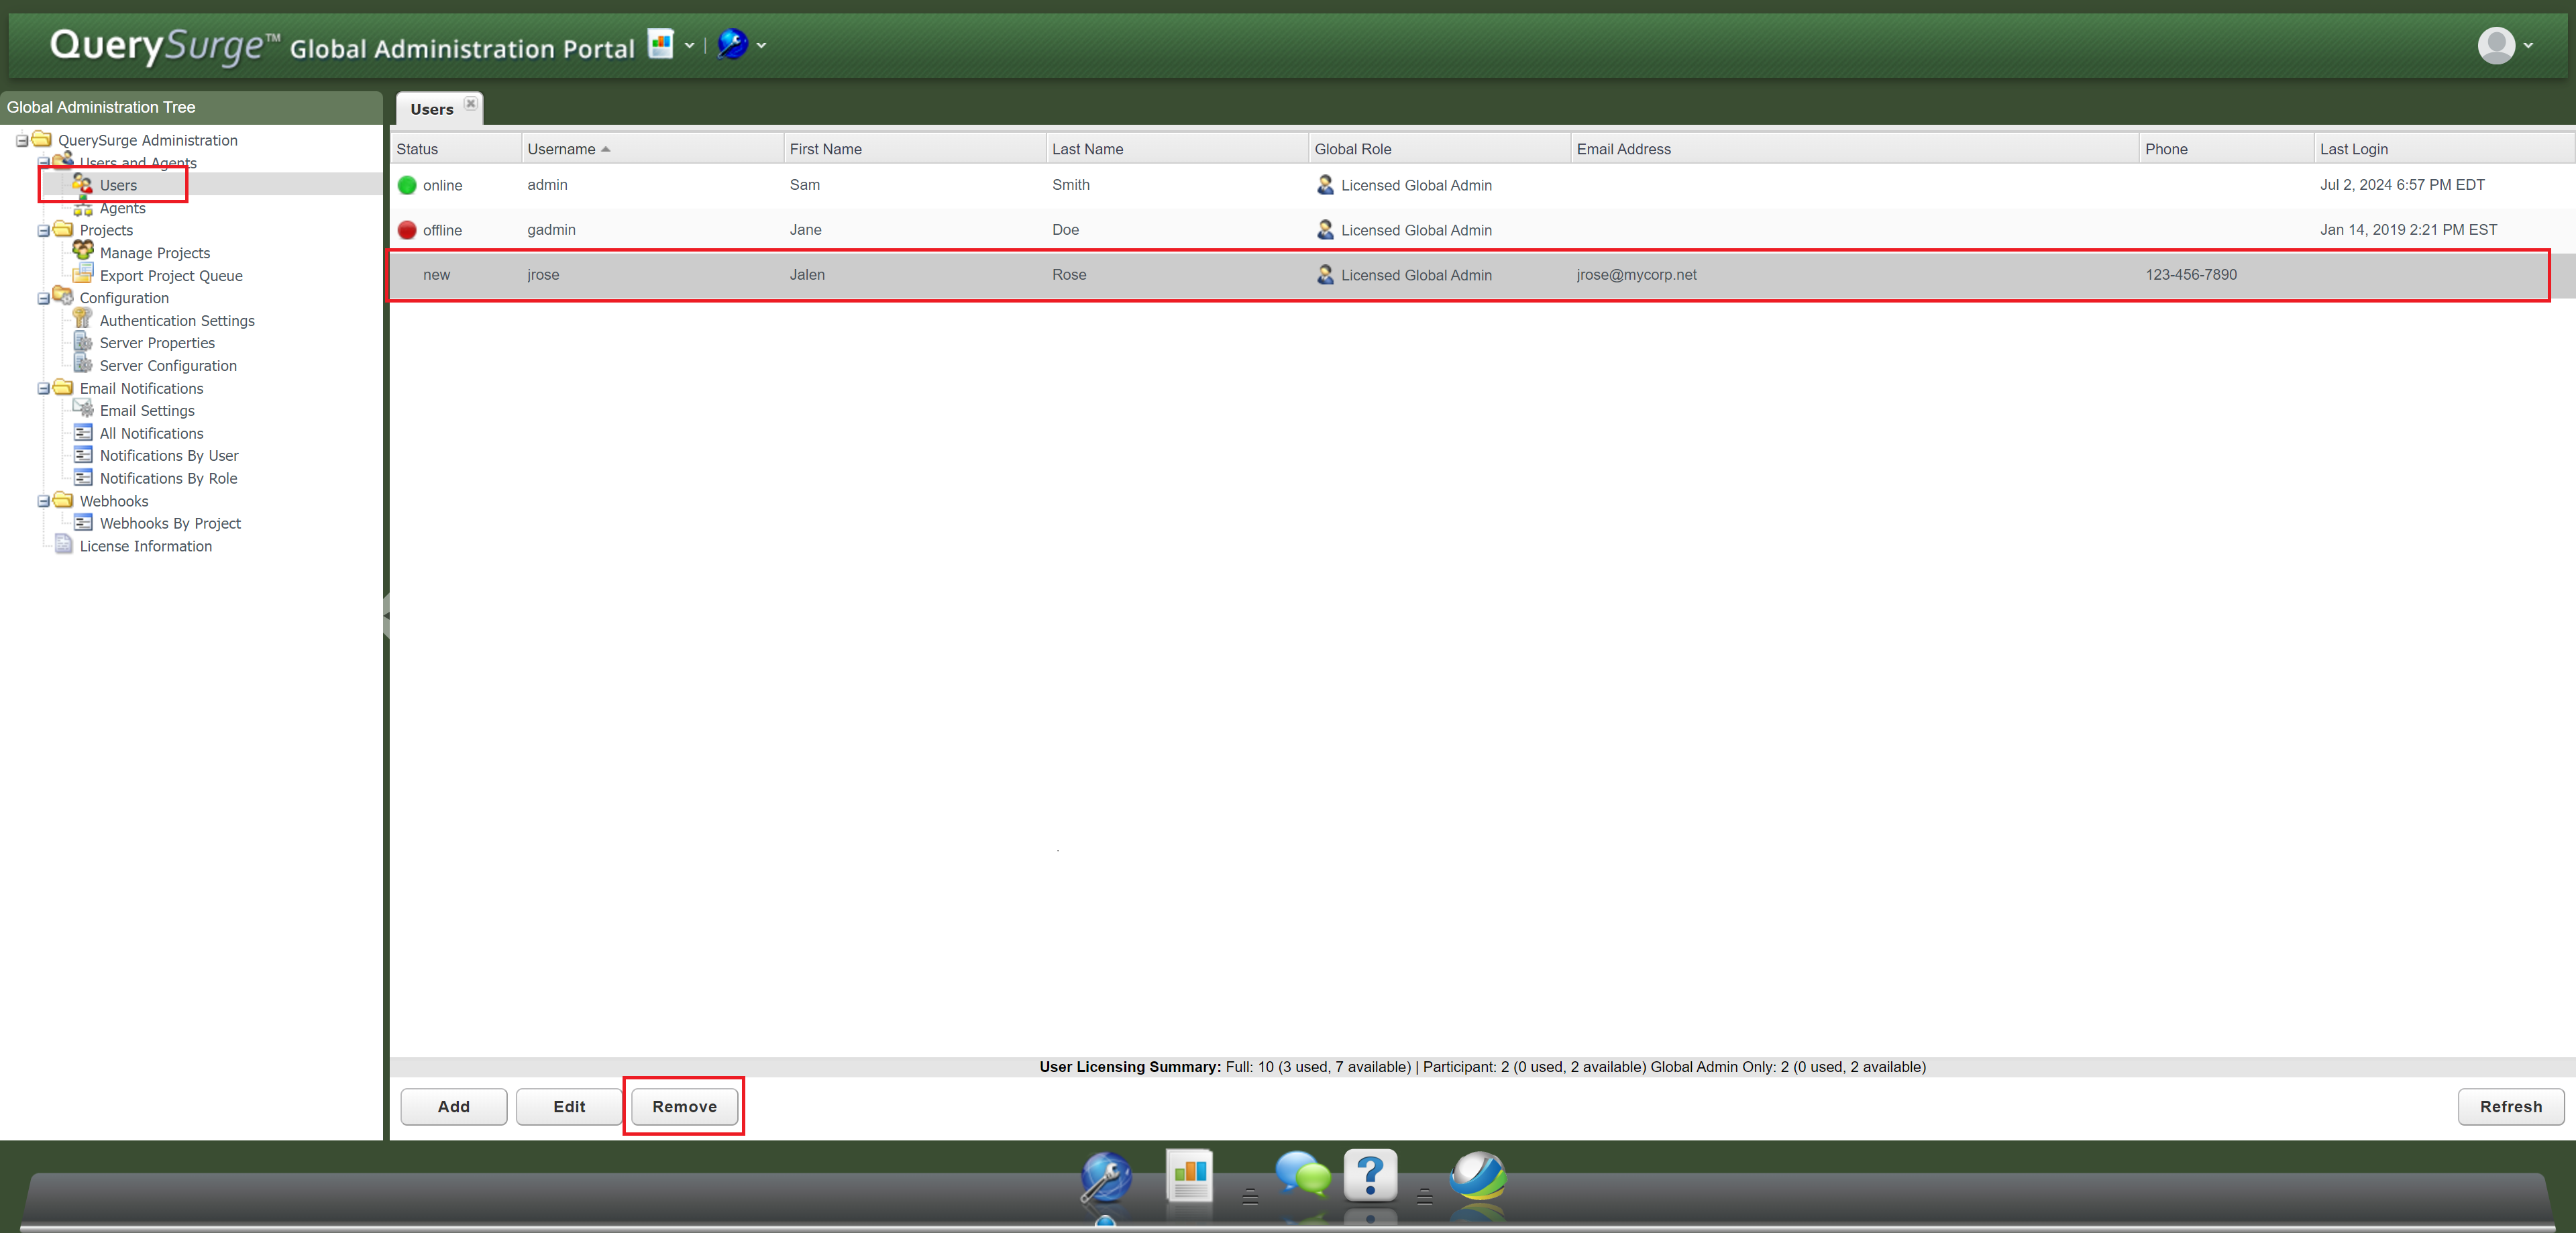This screenshot has height=1233, width=2576.
Task: Open All Notifications tree item
Action: (151, 434)
